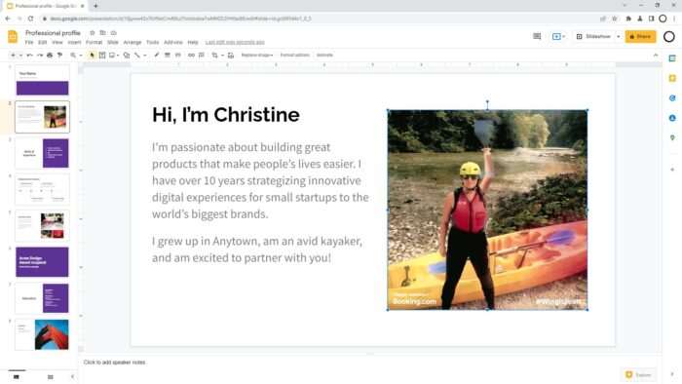Open the Slideshow options dropdown arrow
The image size is (682, 384).
tap(618, 36)
